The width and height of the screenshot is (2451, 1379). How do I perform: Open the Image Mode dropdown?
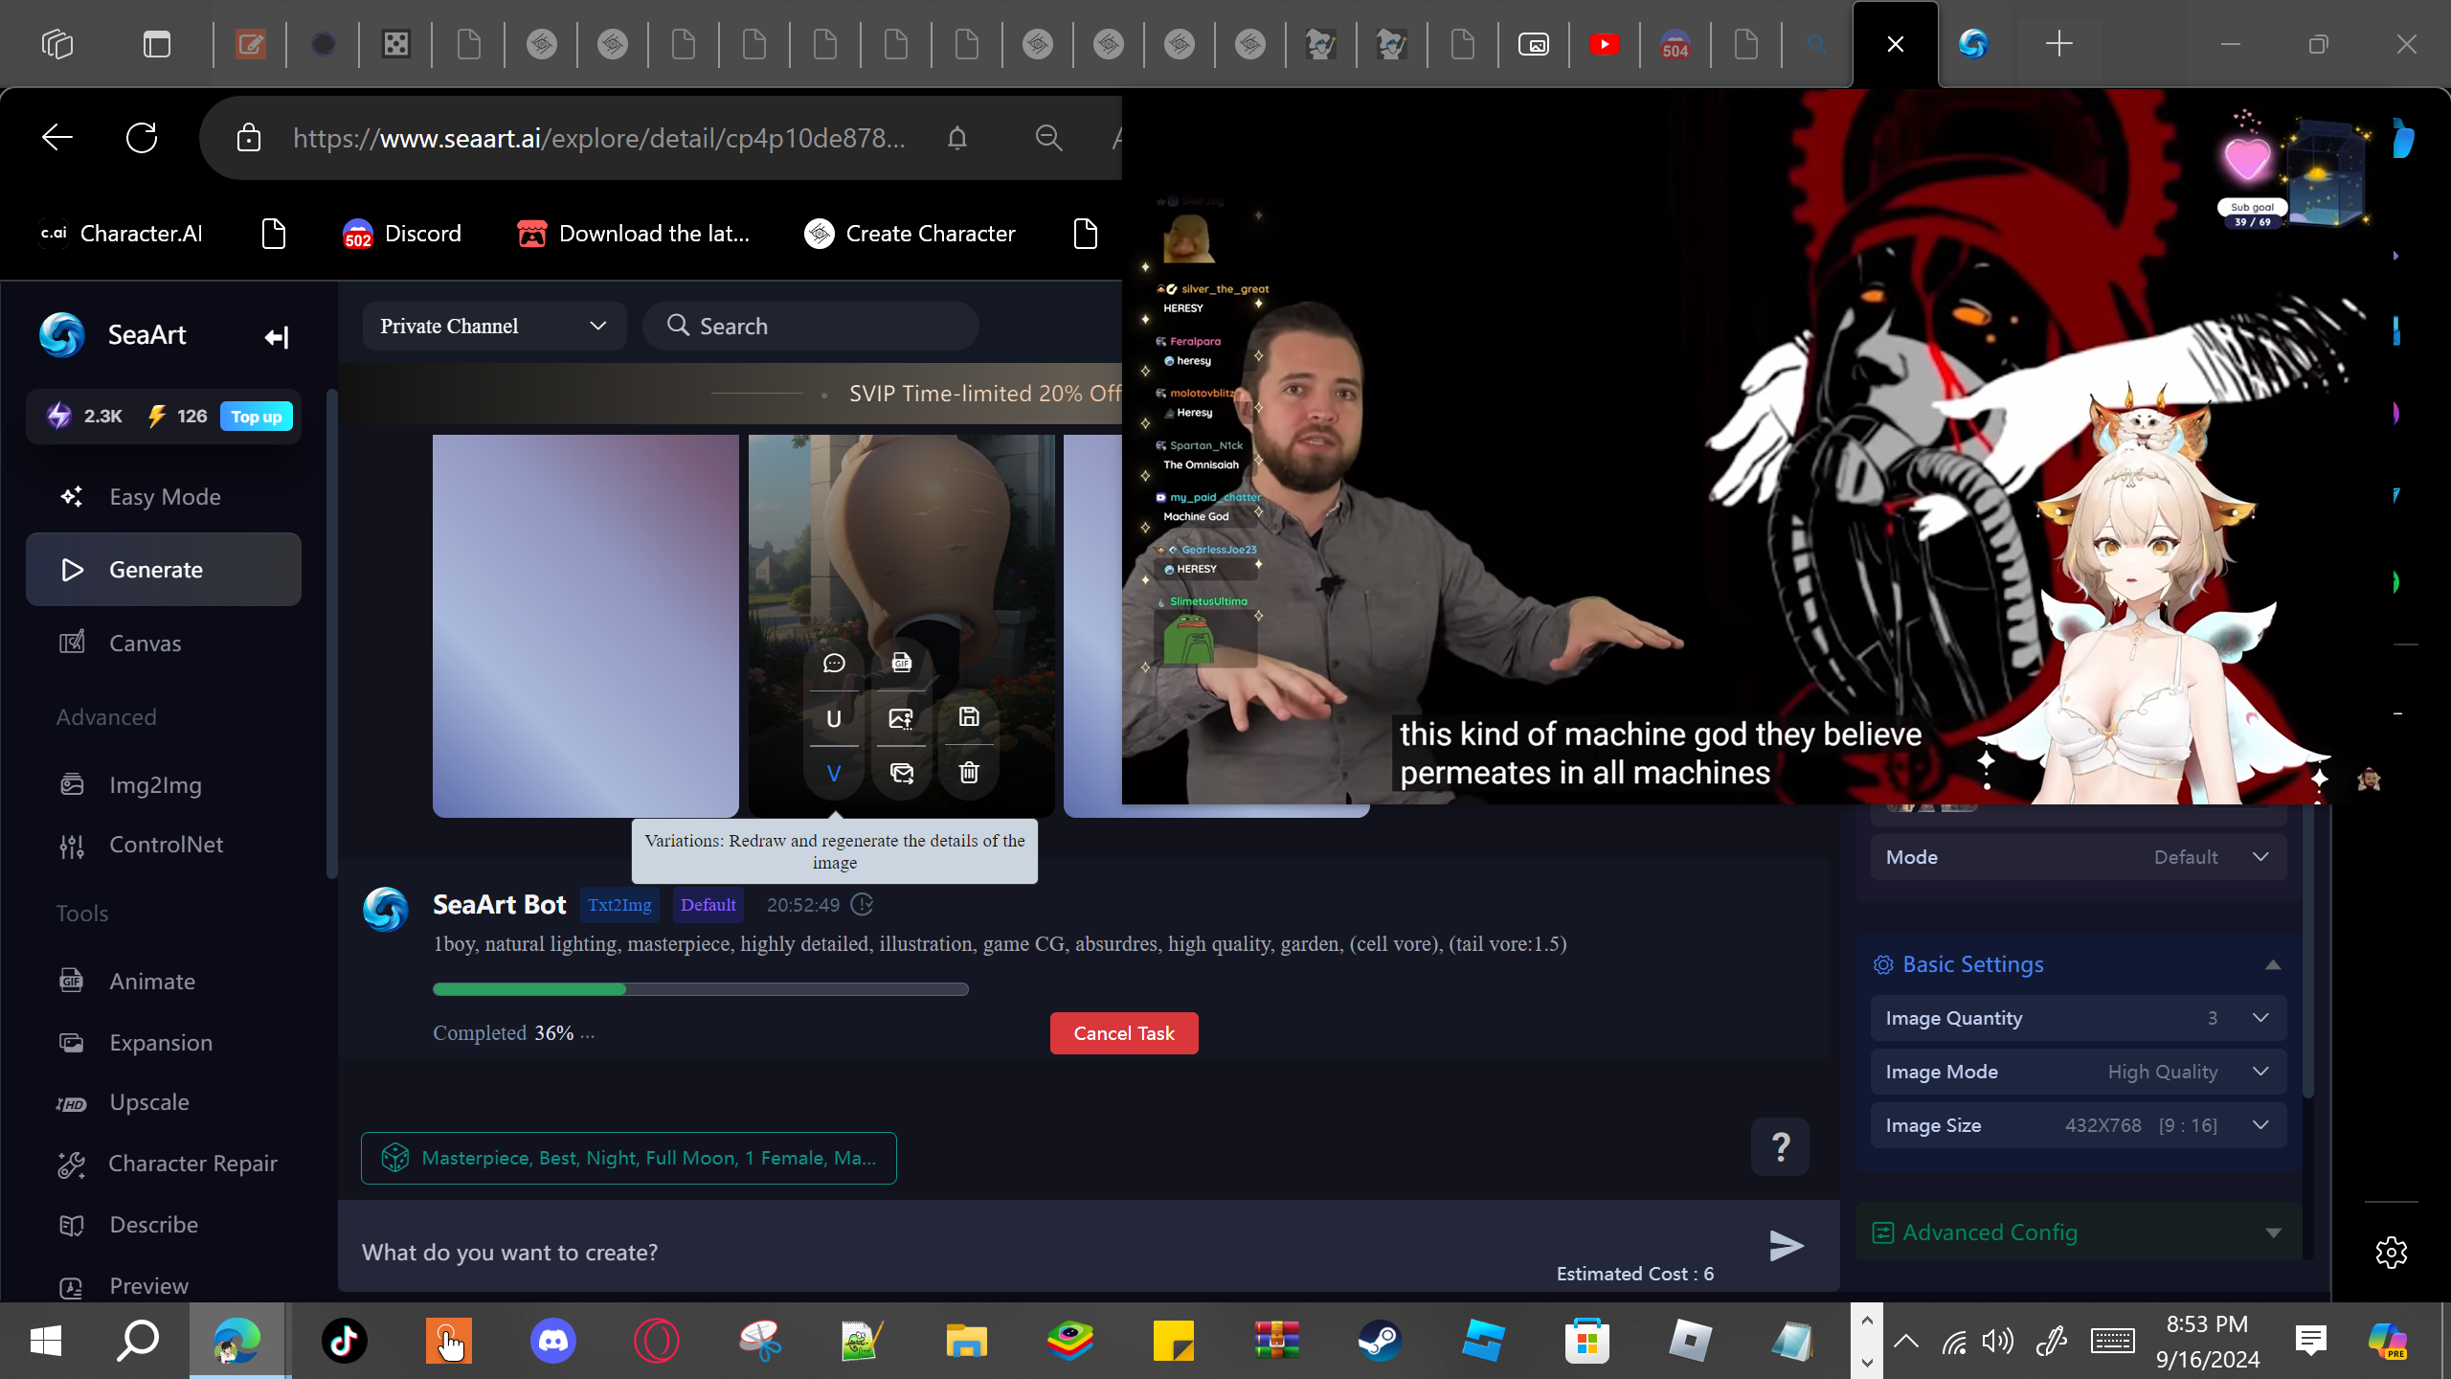pos(2078,1072)
